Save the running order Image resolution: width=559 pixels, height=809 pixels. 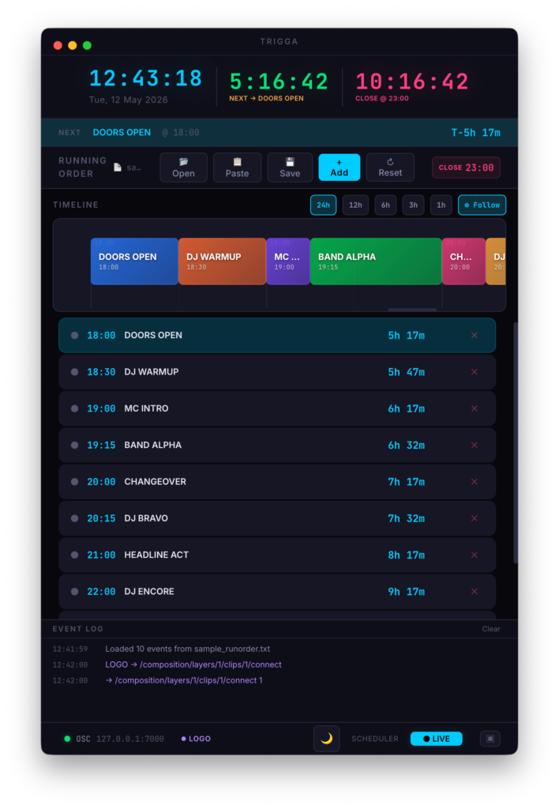pyautogui.click(x=290, y=167)
